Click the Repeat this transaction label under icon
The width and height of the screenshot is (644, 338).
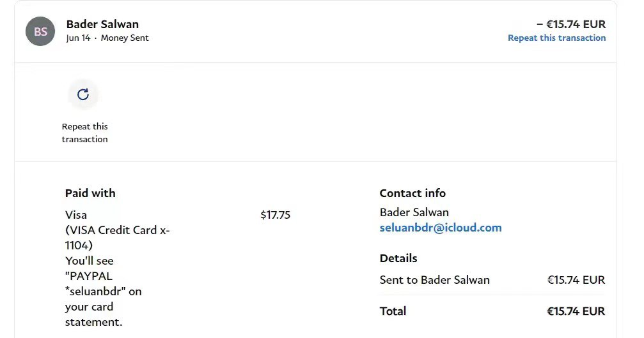pyautogui.click(x=84, y=133)
